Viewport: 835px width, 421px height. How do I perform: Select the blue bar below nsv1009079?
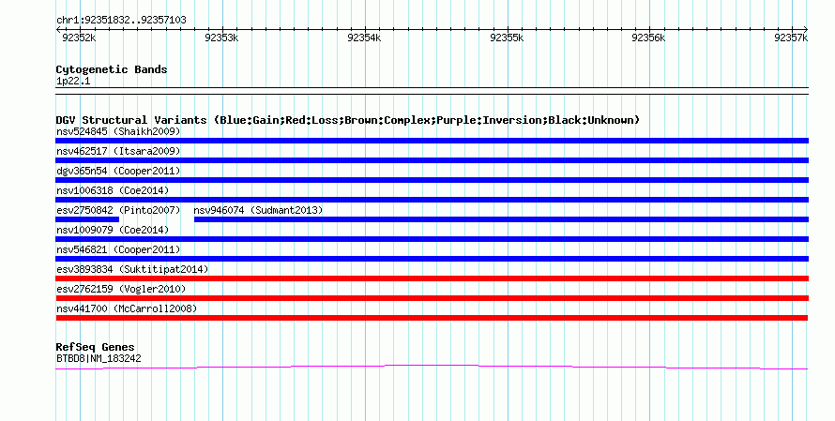tap(432, 239)
